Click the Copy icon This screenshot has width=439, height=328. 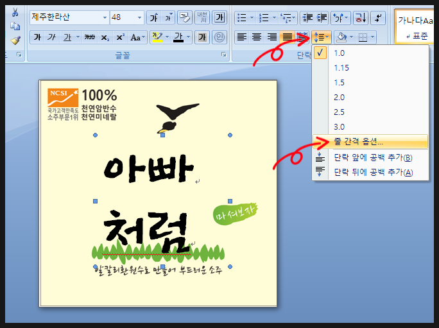pyautogui.click(x=15, y=26)
